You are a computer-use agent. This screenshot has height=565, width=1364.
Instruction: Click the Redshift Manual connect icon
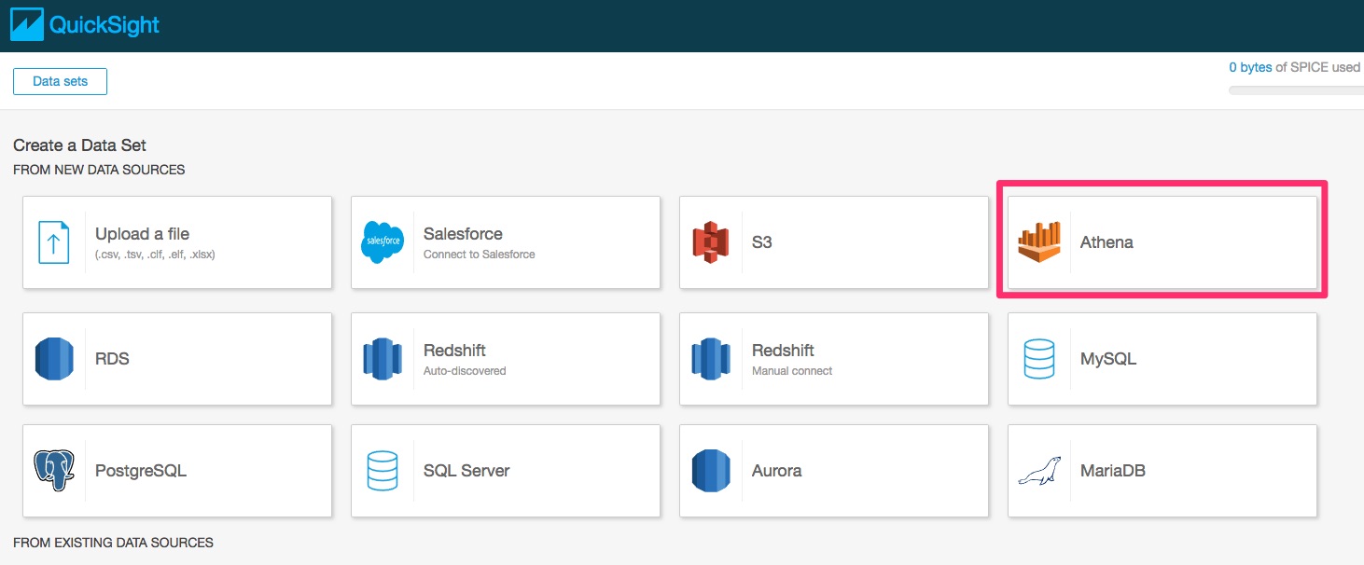point(710,359)
